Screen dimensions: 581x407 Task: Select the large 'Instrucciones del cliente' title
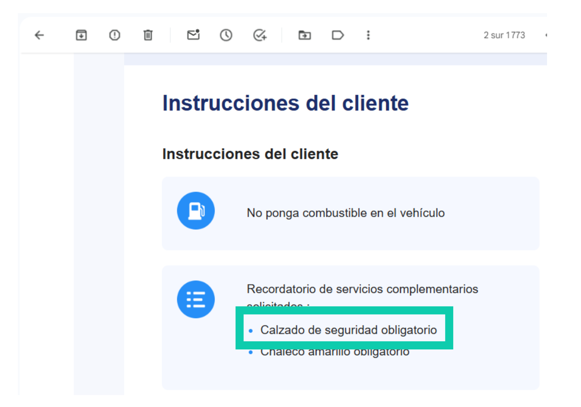286,103
